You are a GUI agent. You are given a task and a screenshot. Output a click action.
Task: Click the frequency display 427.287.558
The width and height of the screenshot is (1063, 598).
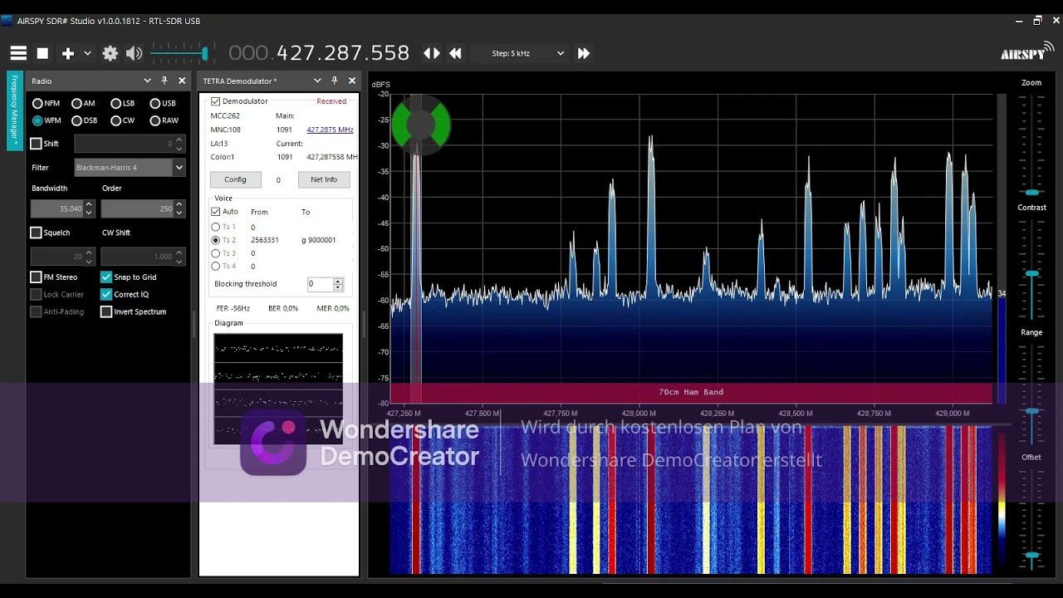click(319, 53)
